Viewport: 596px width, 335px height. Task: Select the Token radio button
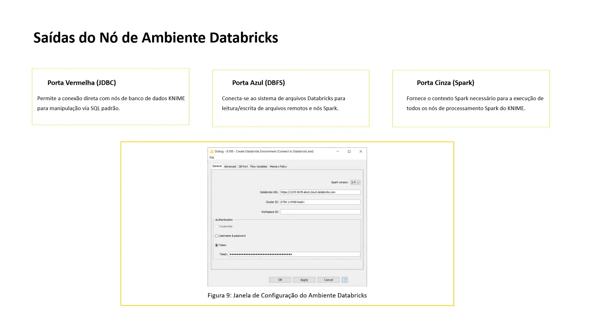point(217,245)
